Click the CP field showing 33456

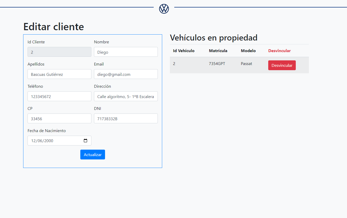(x=59, y=118)
